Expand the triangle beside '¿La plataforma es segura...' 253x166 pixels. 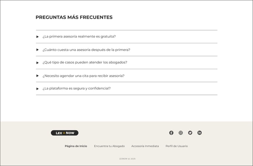click(38, 89)
